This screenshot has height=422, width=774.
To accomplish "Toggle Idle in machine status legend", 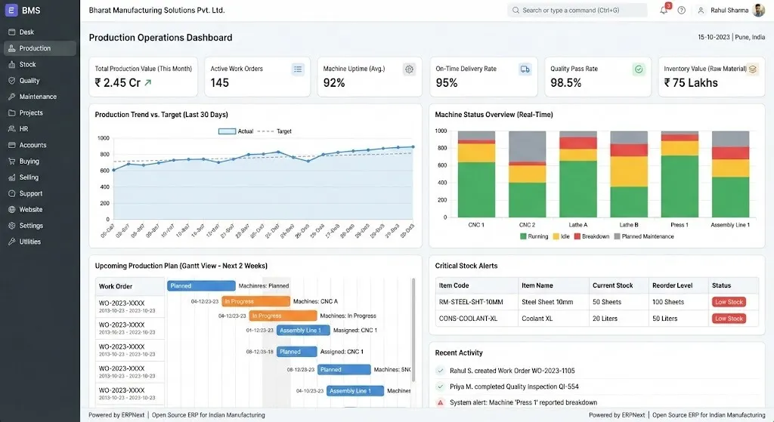I will click(562, 236).
